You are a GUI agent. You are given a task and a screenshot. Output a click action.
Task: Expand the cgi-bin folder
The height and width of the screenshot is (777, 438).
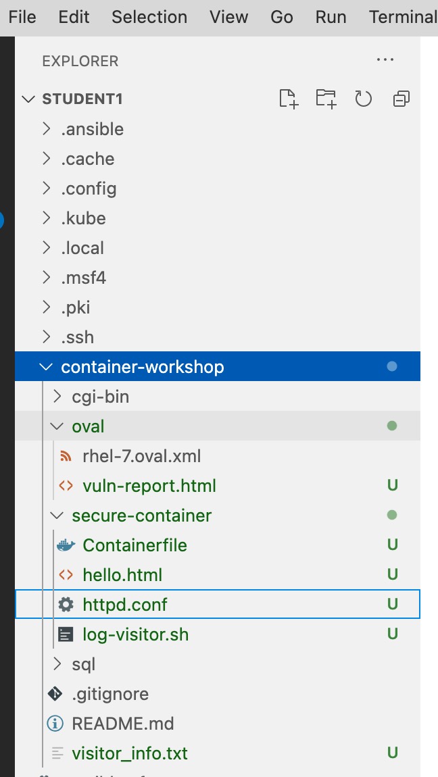100,397
